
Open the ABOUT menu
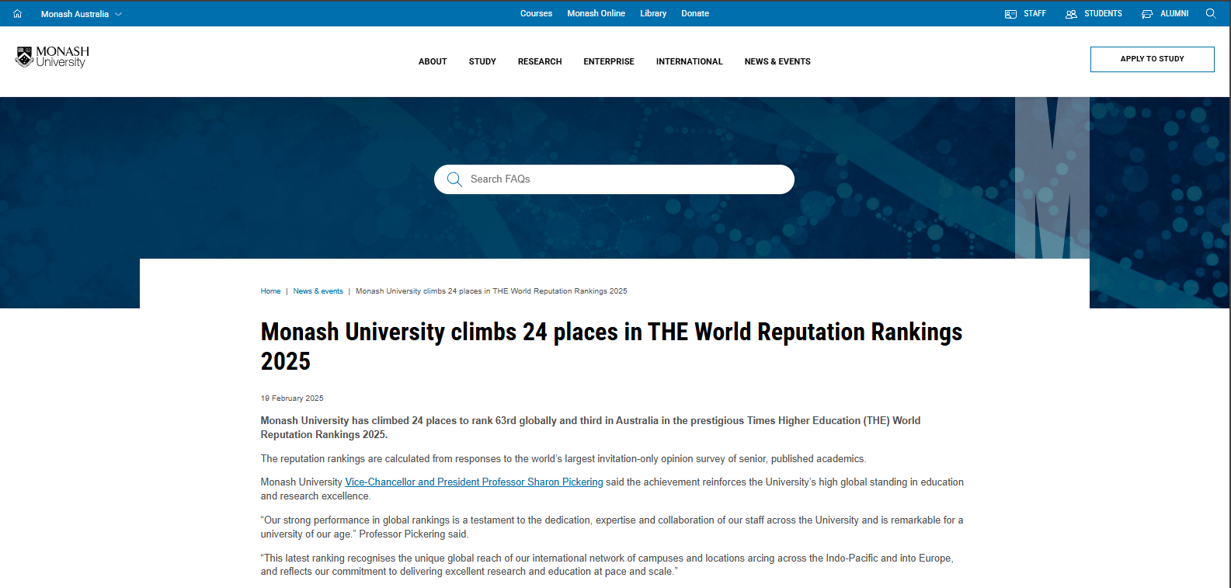(x=433, y=61)
